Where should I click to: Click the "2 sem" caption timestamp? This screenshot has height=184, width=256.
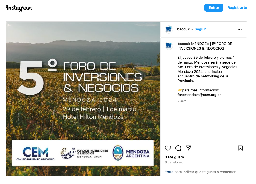click(182, 101)
